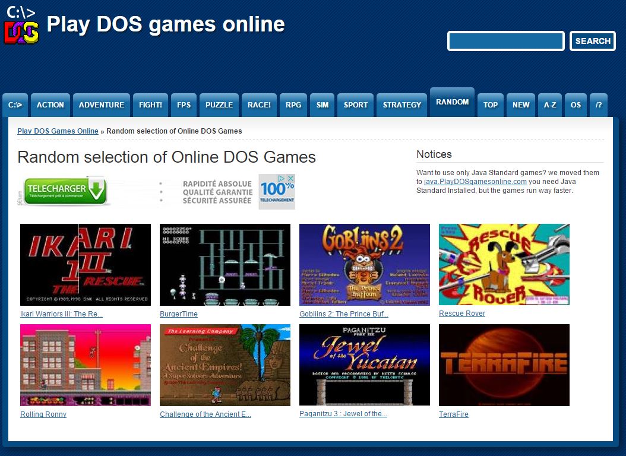Screen dimensions: 626x456
Task: Click the green TELECHARGER download button
Action: pyautogui.click(x=65, y=191)
